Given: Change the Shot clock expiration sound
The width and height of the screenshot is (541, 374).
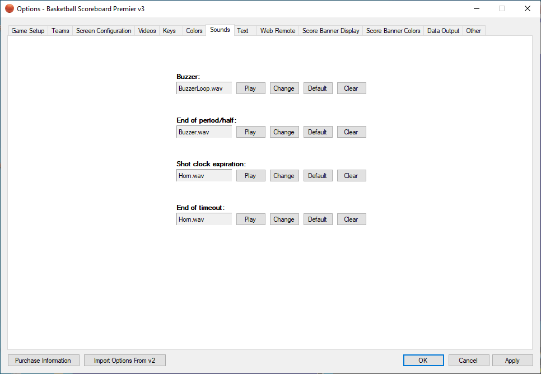Looking at the screenshot, I should (x=284, y=176).
